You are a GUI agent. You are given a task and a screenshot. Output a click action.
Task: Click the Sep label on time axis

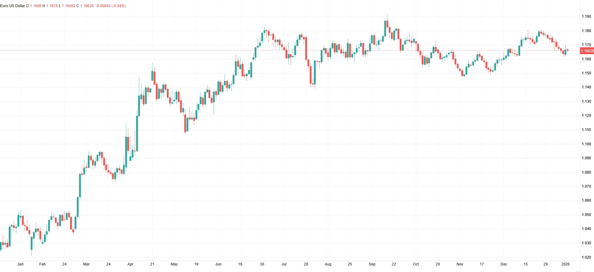pyautogui.click(x=372, y=264)
